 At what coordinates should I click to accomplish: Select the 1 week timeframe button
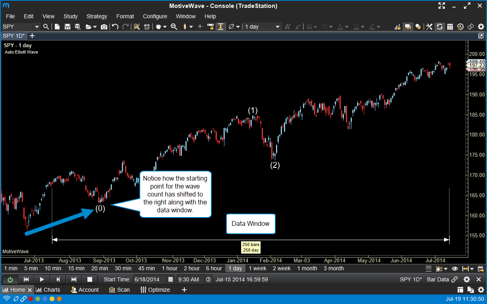tap(257, 268)
